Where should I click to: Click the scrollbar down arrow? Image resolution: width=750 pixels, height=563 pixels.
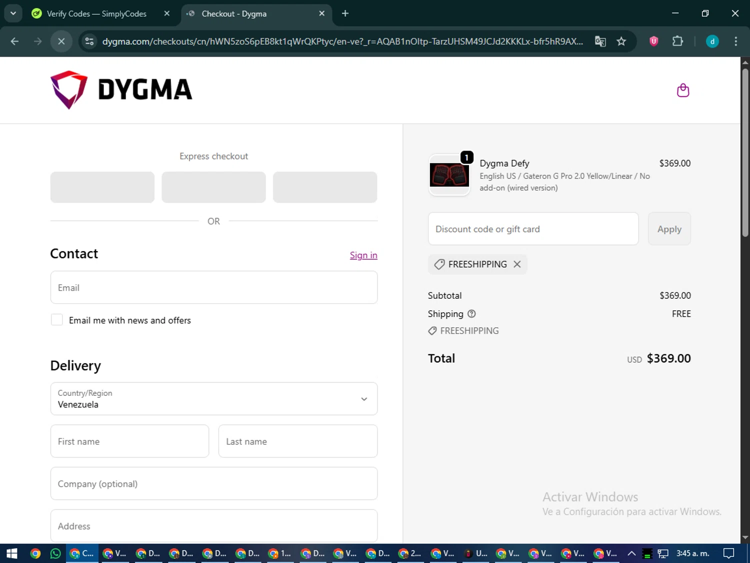745,537
